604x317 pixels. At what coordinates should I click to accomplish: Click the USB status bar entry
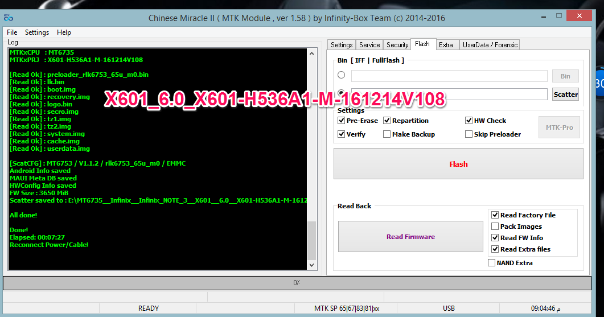pos(449,308)
